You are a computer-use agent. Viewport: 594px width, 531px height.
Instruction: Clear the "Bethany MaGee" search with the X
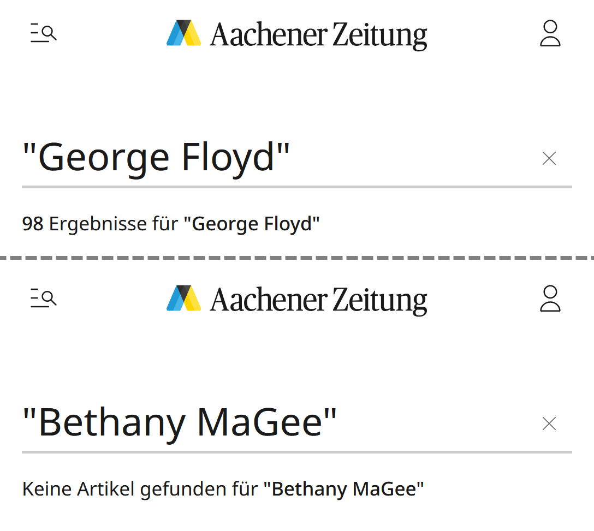pos(549,424)
